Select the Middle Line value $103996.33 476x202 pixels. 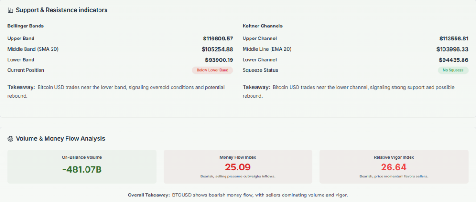[x=452, y=49]
